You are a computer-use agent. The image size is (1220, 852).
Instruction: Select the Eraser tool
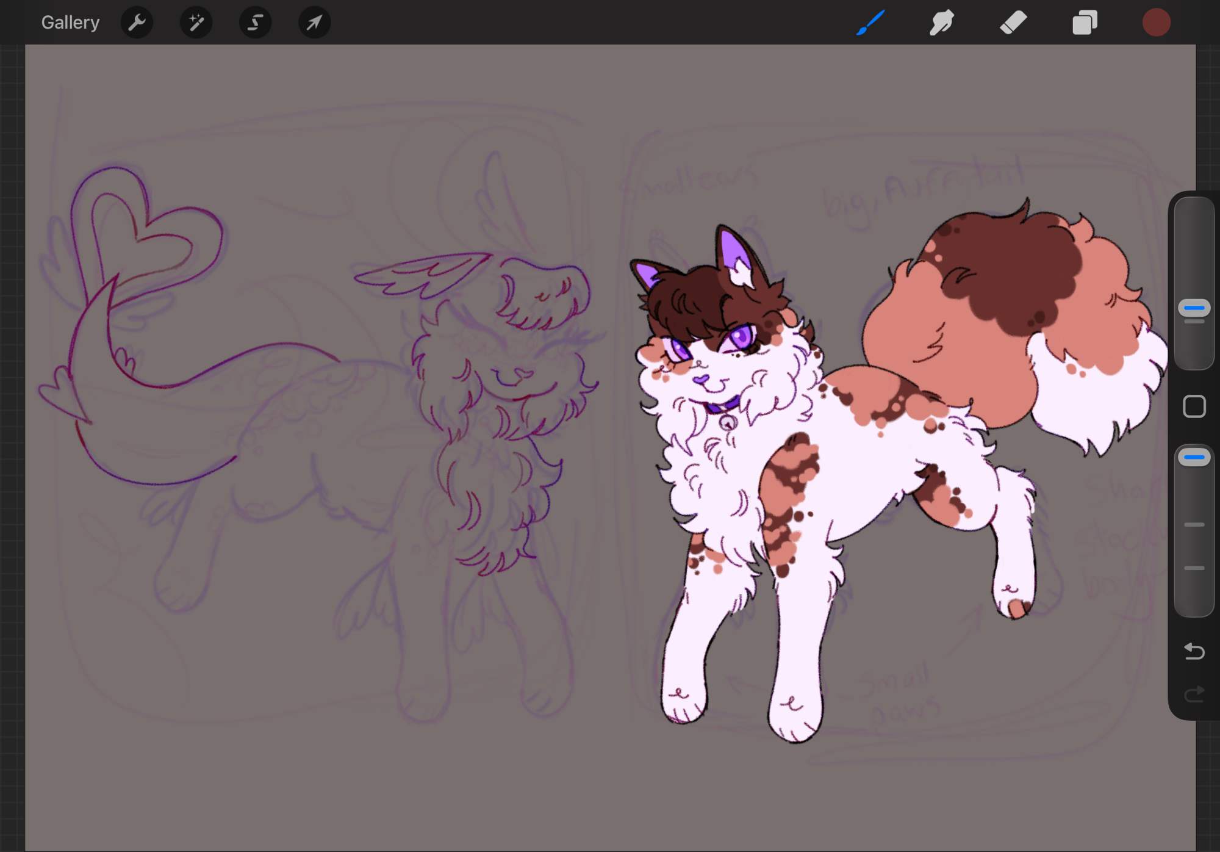tap(1013, 23)
